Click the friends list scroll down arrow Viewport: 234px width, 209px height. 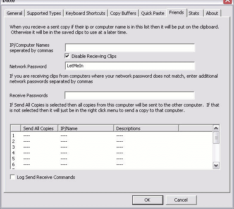coord(216,165)
